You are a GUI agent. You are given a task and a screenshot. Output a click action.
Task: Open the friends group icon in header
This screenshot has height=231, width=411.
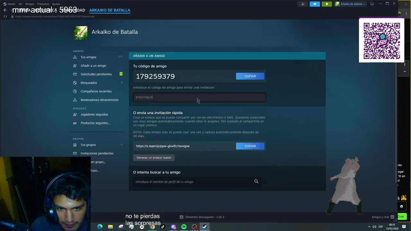[303, 4]
